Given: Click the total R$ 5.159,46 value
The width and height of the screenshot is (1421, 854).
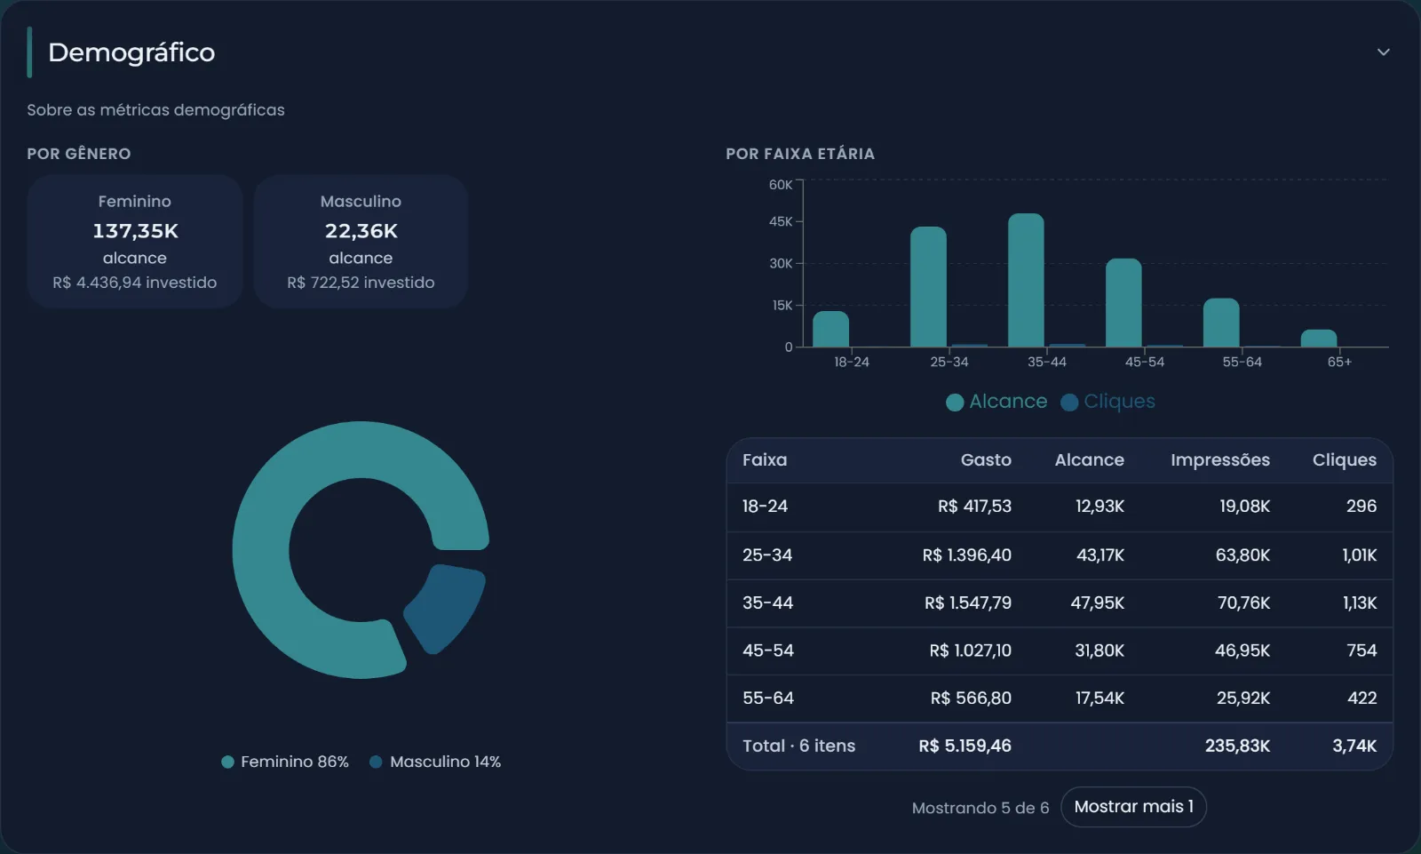Looking at the screenshot, I should point(965,746).
